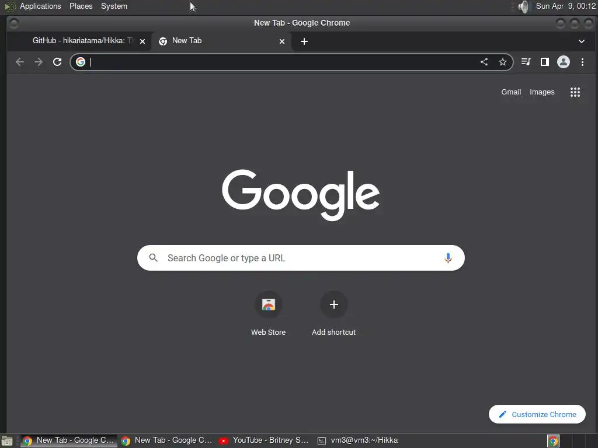598x448 pixels.
Task: Expand the tab search dropdown chevron
Action: point(582,41)
